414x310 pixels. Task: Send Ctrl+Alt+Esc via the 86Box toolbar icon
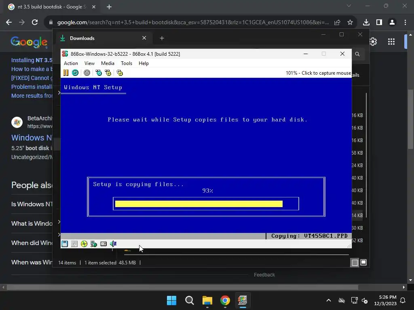coord(108,73)
